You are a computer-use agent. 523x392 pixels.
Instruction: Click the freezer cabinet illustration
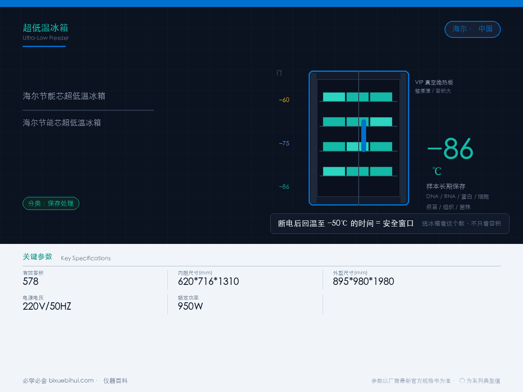359,138
